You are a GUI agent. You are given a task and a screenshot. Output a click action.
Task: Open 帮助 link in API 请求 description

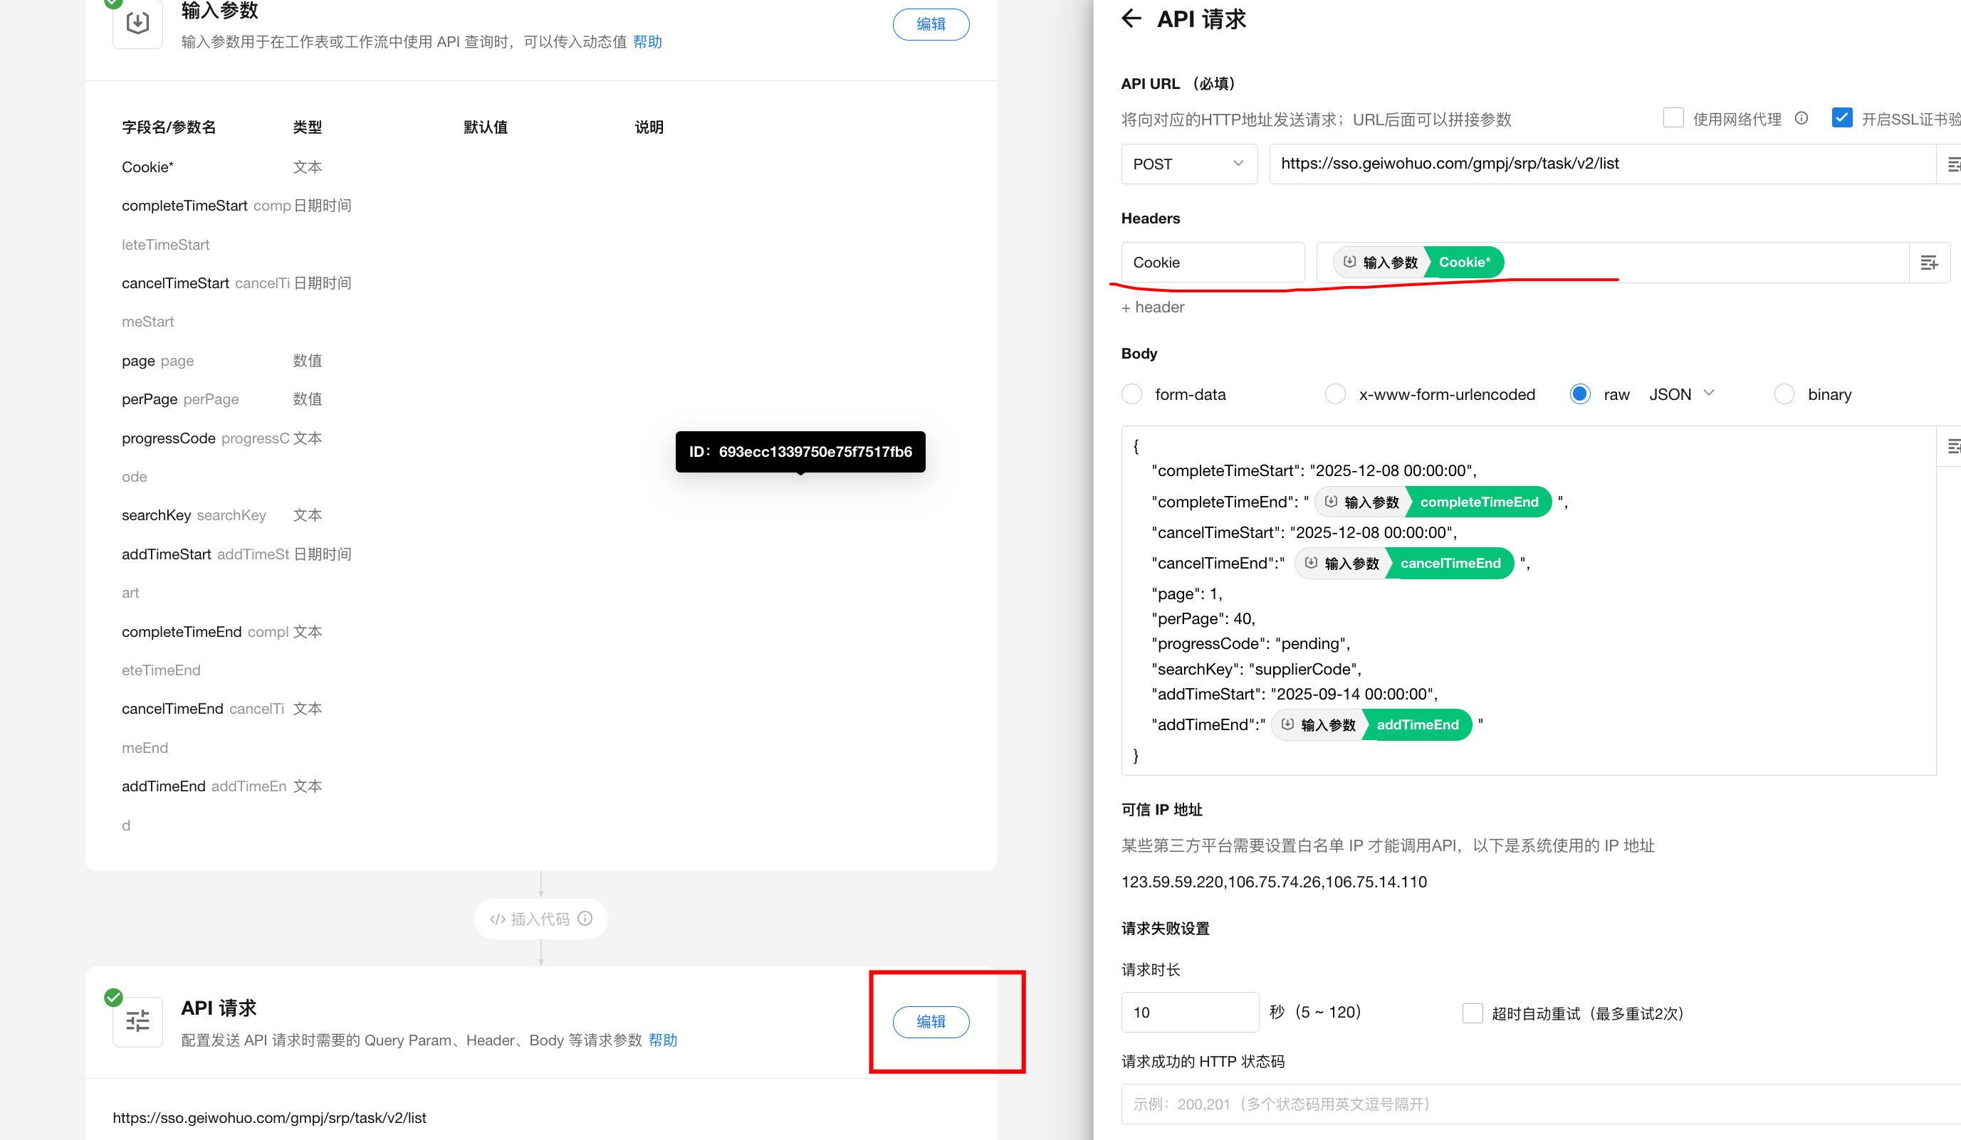tap(662, 1040)
